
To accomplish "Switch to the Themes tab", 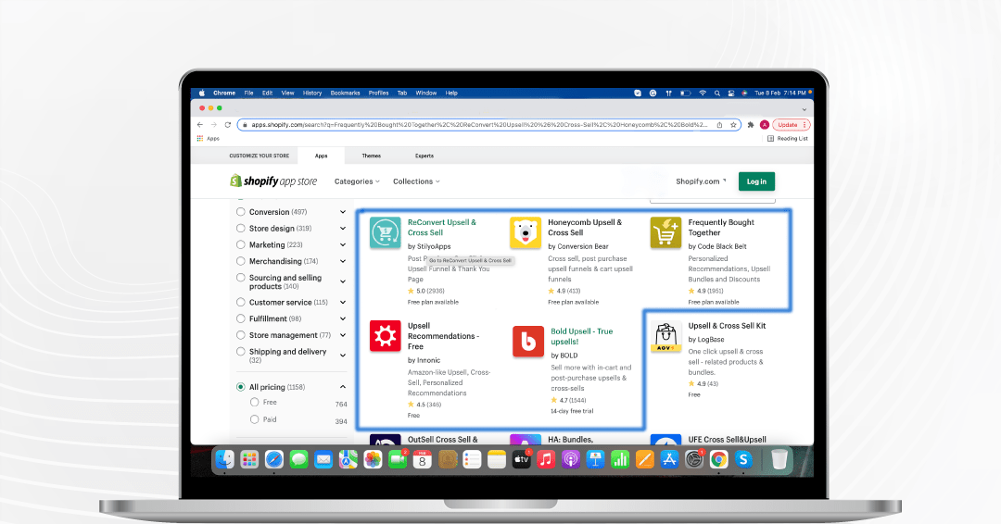I will (372, 156).
